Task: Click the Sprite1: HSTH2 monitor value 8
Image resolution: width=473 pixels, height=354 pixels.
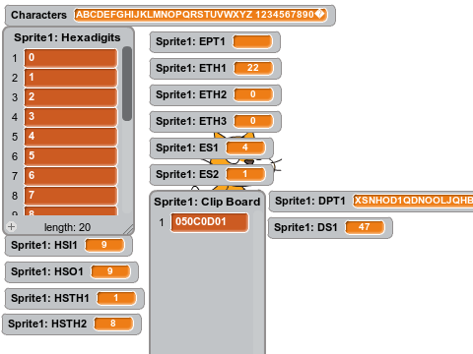Action: [113, 324]
